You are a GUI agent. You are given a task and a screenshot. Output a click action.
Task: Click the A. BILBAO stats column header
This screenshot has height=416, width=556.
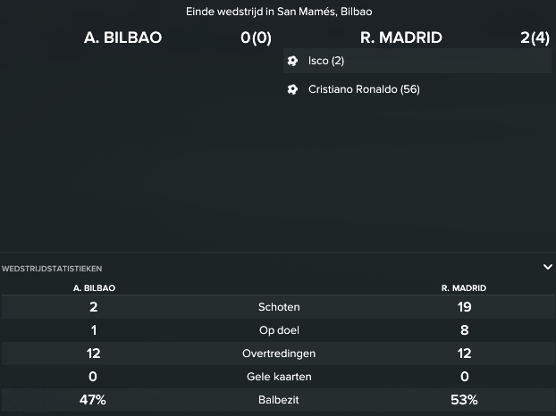(x=94, y=288)
